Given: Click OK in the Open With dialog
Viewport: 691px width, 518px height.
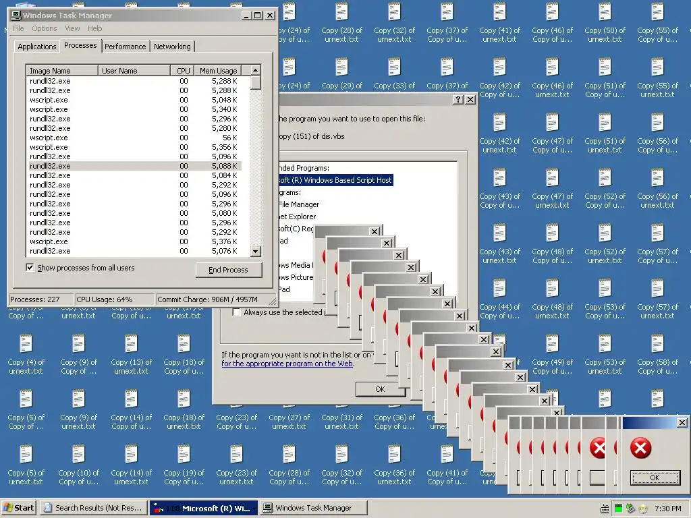Looking at the screenshot, I should click(x=380, y=389).
